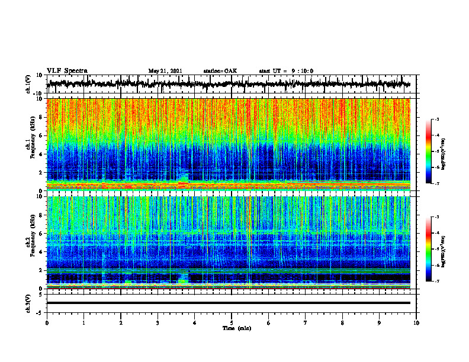Click the "Time (min)" axis label
This screenshot has height=362, width=469.
coord(237,328)
